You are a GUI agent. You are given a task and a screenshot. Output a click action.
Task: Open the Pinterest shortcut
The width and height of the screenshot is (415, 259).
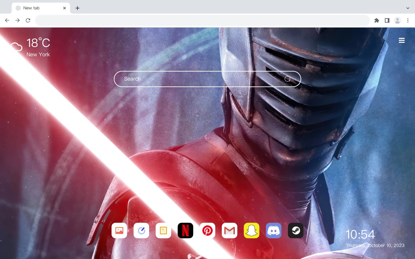pos(207,231)
